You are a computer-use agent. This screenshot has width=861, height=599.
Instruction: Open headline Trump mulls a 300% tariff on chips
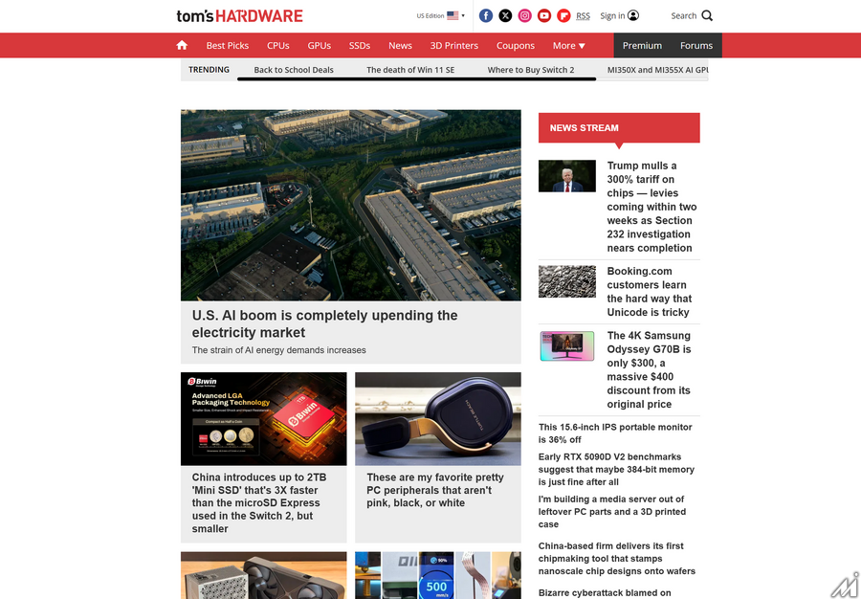coord(651,207)
